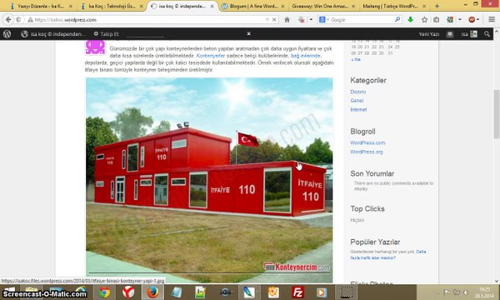Switch to the 'İsa Koç : Teknoloji' tab
Image resolution: width=500 pixels, height=300 pixels.
[x=112, y=6]
